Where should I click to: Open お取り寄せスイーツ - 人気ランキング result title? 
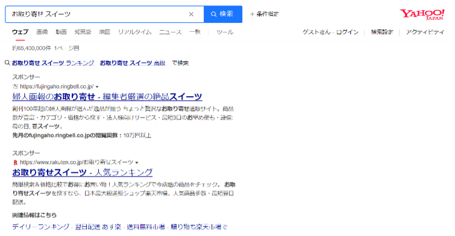82,173
